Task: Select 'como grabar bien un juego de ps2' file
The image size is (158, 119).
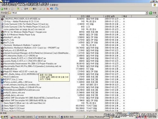Action: tap(24, 30)
